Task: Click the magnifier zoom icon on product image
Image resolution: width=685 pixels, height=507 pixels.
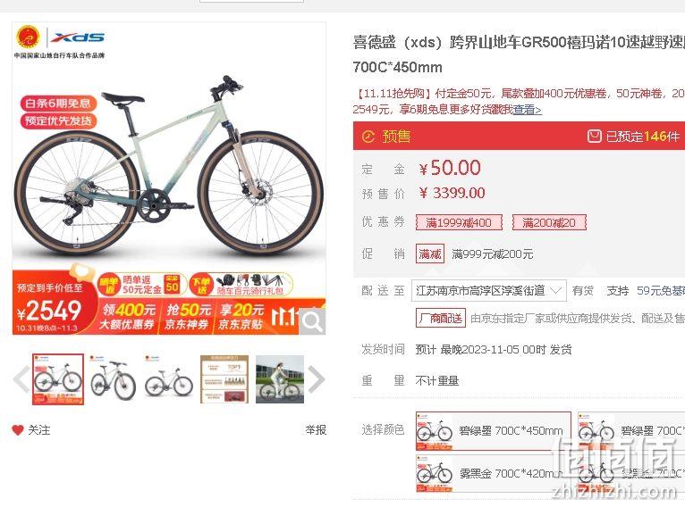Action: (x=312, y=321)
